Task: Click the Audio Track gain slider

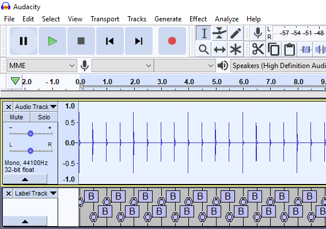Action: click(x=31, y=133)
